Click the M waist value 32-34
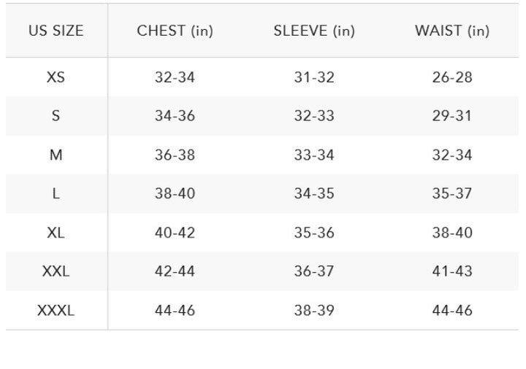526x369 pixels. tap(452, 155)
